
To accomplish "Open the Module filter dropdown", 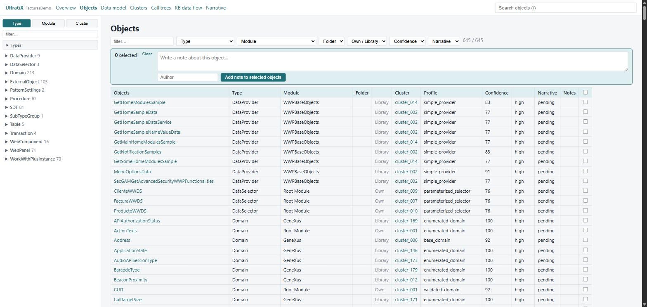I will pyautogui.click(x=276, y=41).
